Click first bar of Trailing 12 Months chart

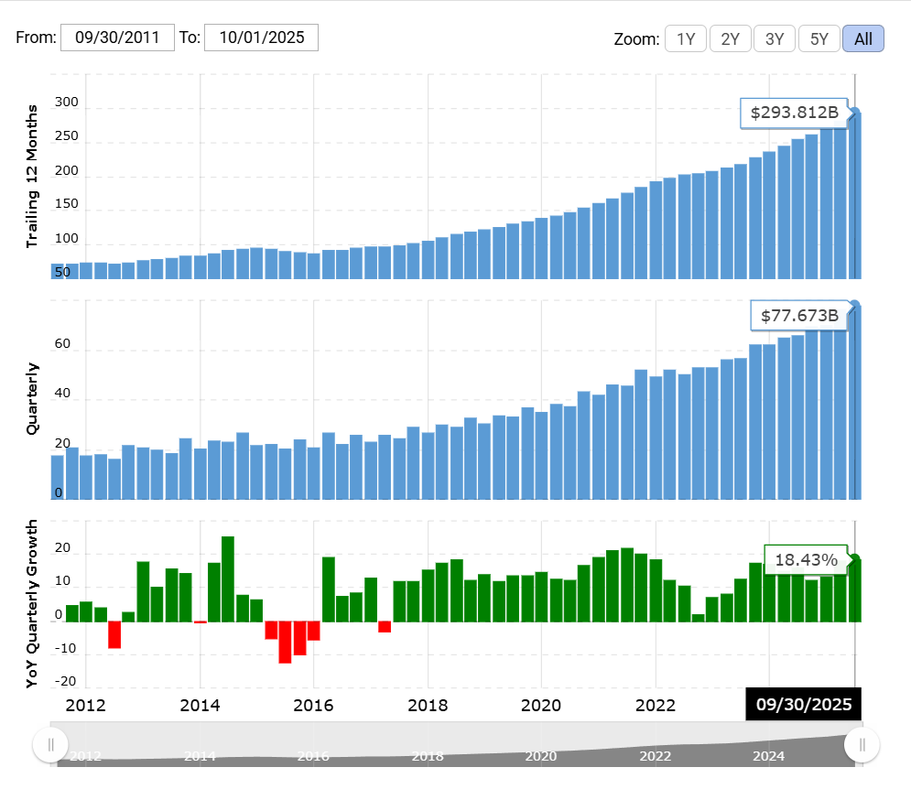58,271
